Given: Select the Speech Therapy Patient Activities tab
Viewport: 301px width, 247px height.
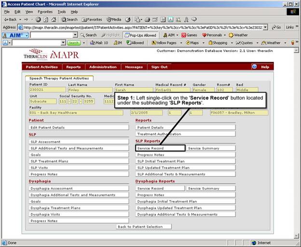Looking at the screenshot, I should point(60,78).
